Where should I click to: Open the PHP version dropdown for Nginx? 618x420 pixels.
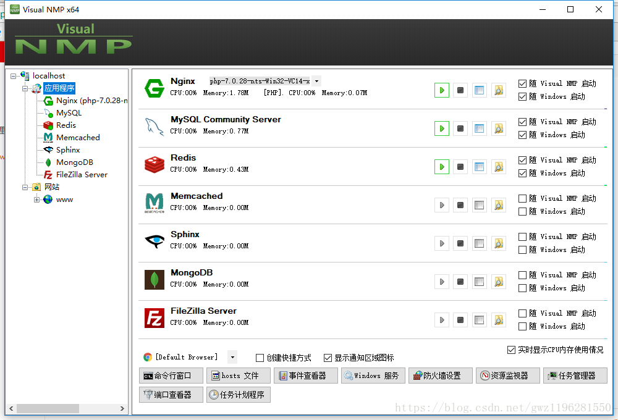tap(316, 81)
